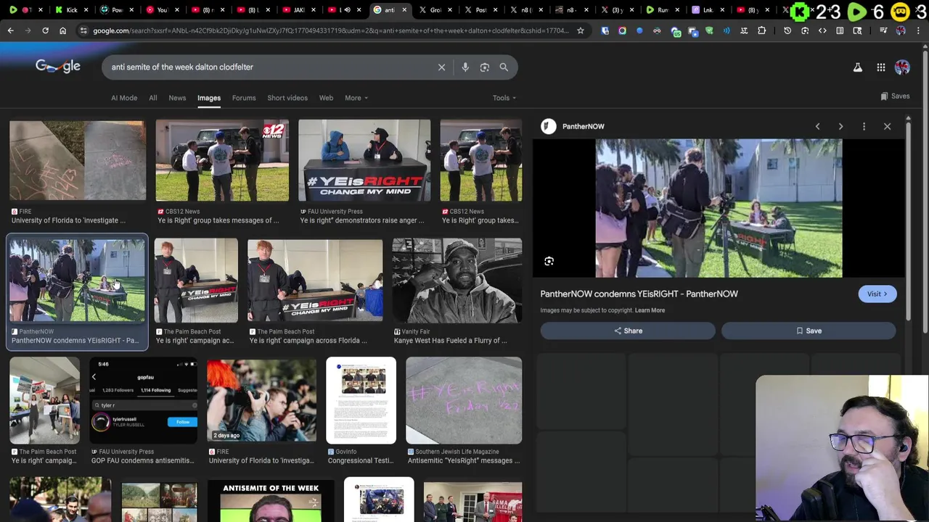Open Vanity Fair Kanye West thumbnail
The image size is (929, 522).
click(x=457, y=280)
